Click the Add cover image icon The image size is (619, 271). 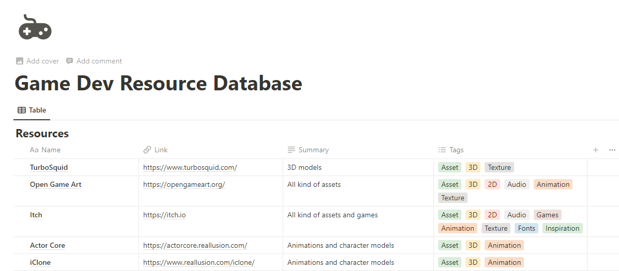click(x=20, y=61)
